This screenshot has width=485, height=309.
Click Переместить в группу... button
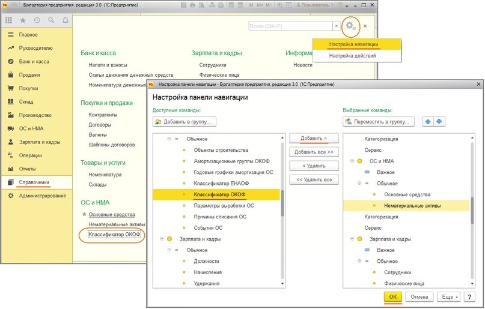point(379,122)
